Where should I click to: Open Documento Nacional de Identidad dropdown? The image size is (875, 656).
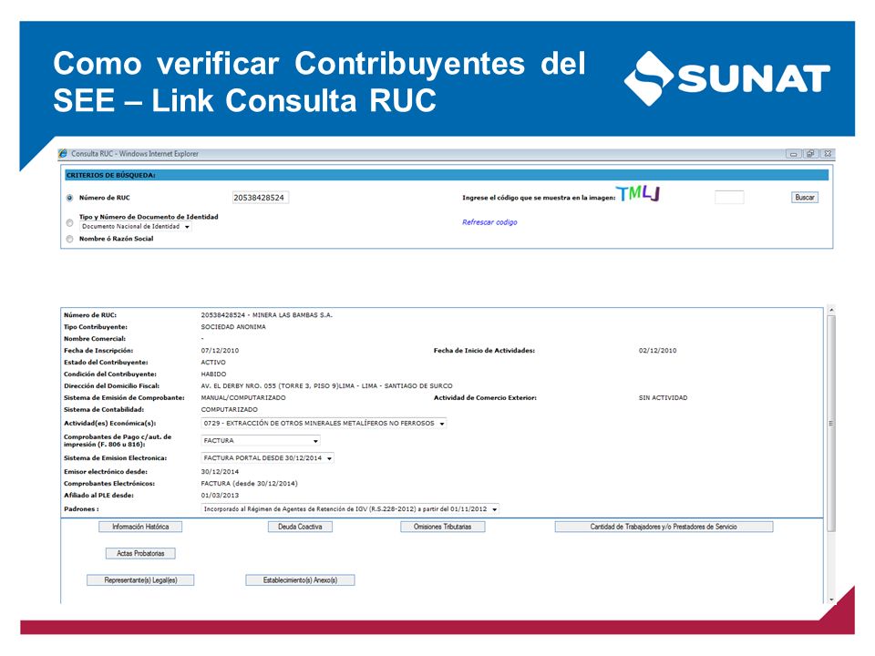[136, 227]
